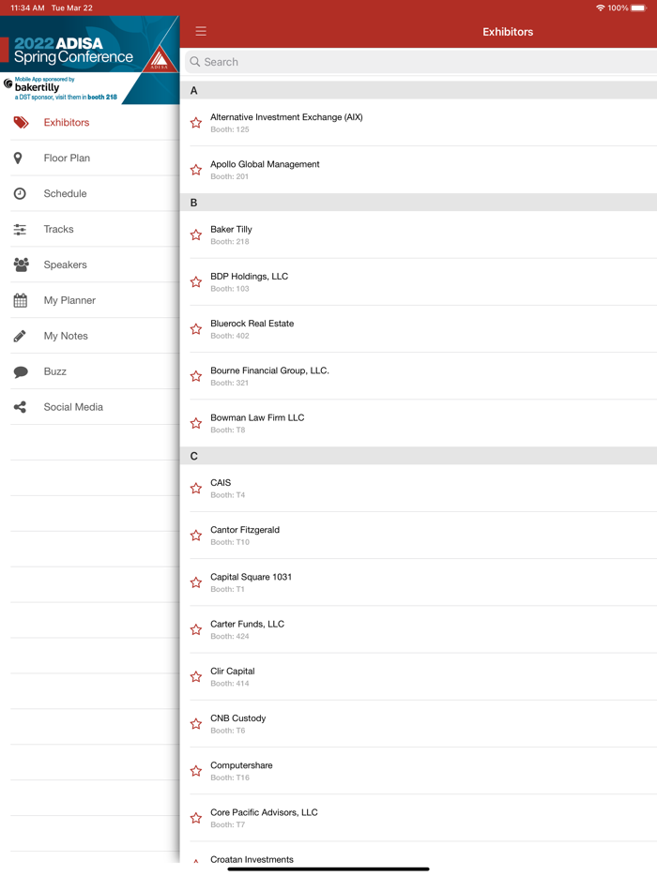Screen dimensions: 657x876
Task: Click the Floor Plan map pin icon
Action: [x=18, y=159]
